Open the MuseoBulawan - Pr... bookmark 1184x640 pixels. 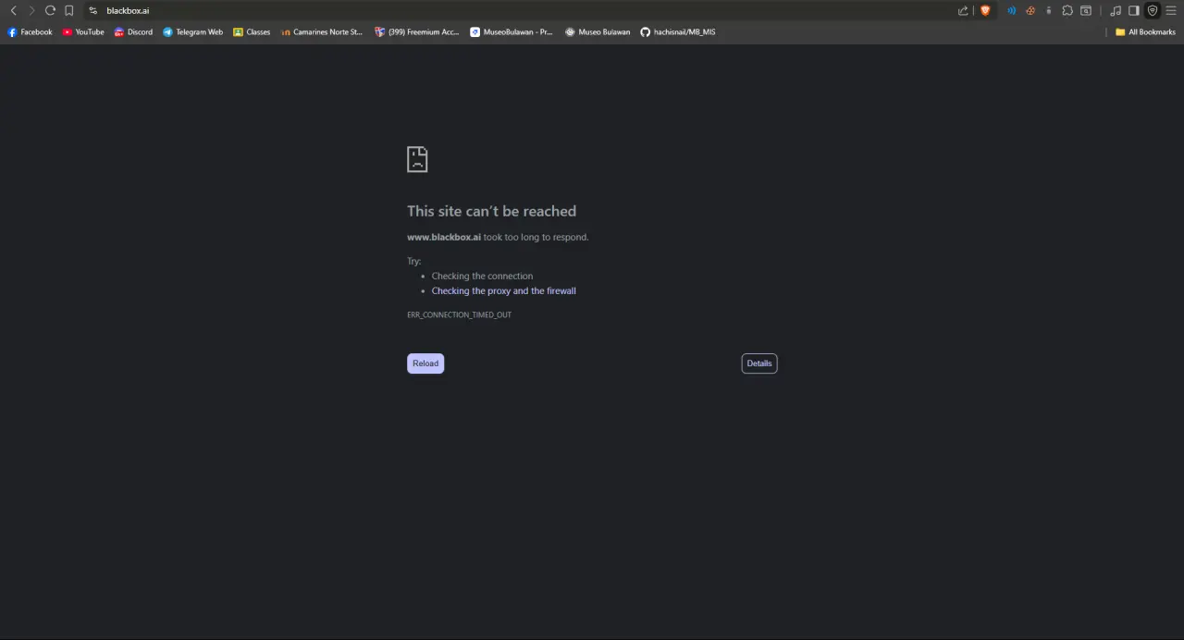[x=511, y=31]
